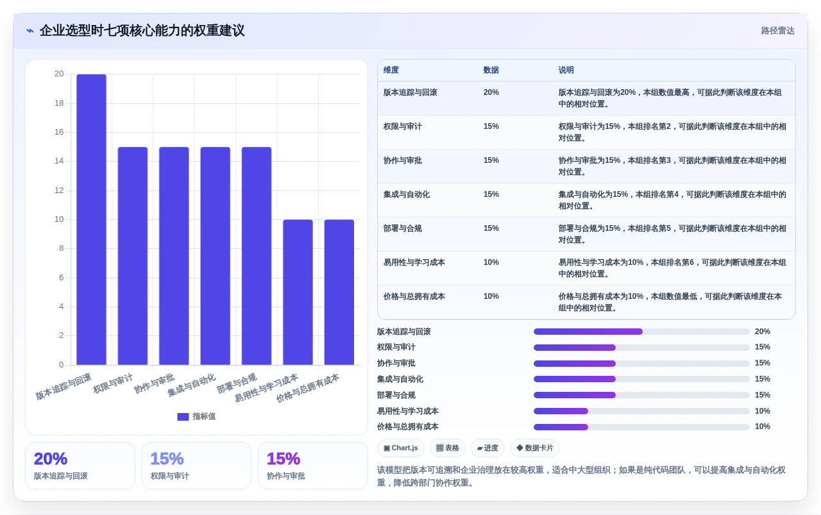Image resolution: width=821 pixels, height=515 pixels.
Task: Click the description in the 版本追踪与回滚 row
Action: click(x=670, y=98)
